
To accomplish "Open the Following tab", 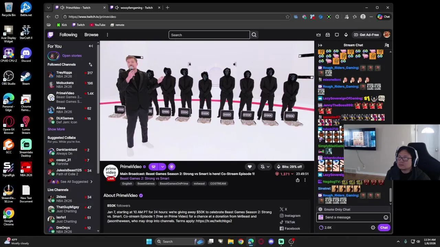I will tap(68, 35).
